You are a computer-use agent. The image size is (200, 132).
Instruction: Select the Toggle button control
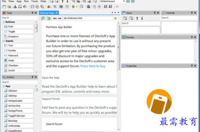click(18, 32)
